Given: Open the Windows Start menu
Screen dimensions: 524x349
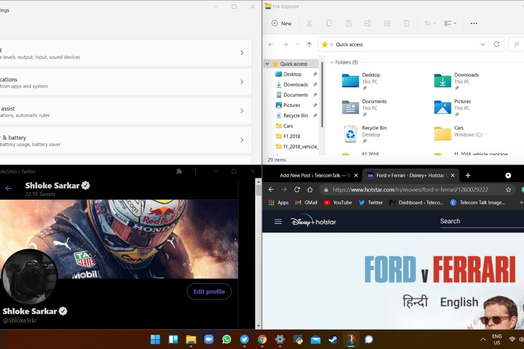Looking at the screenshot, I should 155,339.
